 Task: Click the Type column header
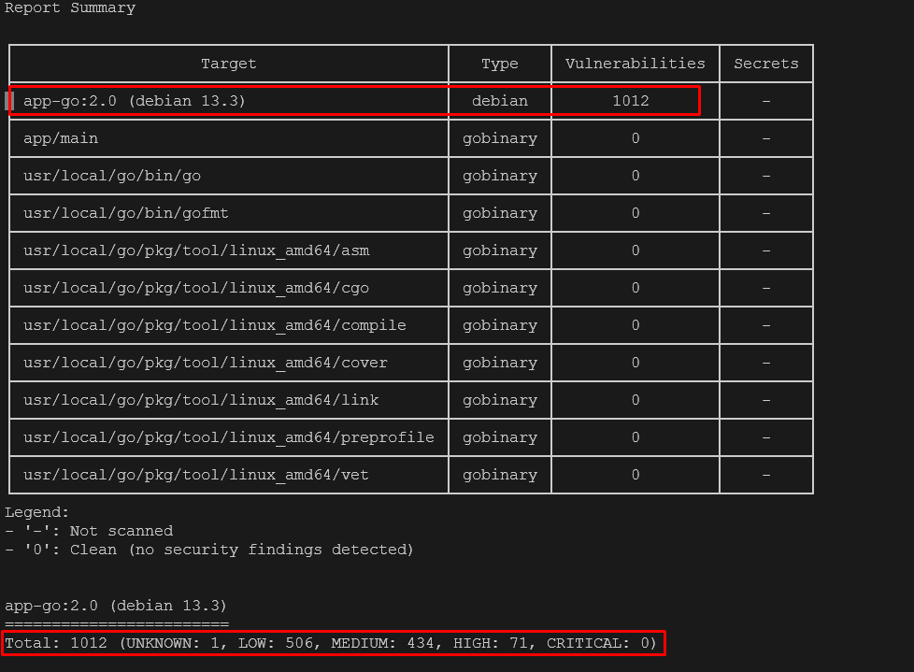[499, 64]
